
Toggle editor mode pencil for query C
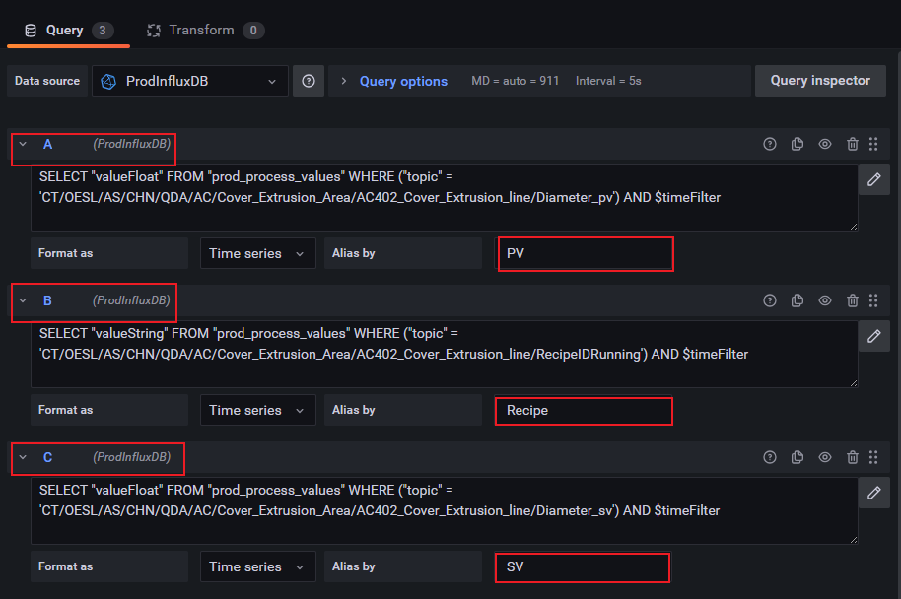click(x=874, y=493)
